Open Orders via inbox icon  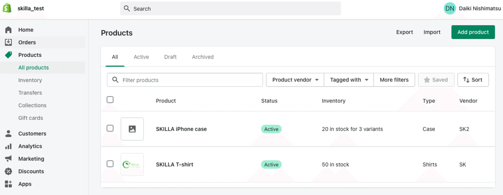(x=8, y=42)
